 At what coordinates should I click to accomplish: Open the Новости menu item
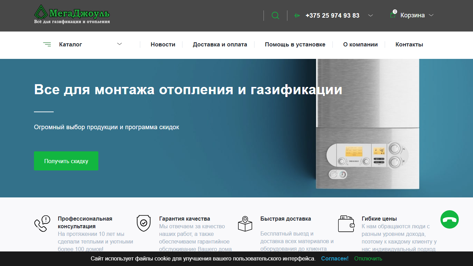tap(163, 44)
